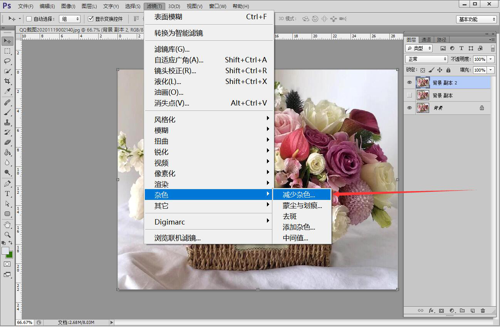Image resolution: width=500 pixels, height=327 pixels.
Task: Select the Clone Stamp tool
Action: 7,122
